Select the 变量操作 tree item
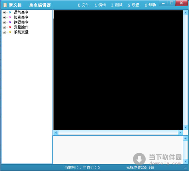Screen dimensions: 189x171 coord(21,27)
